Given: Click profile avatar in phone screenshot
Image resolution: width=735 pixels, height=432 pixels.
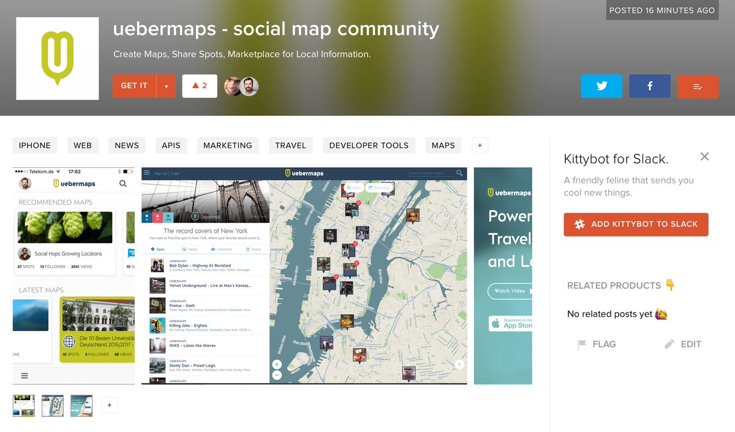Looking at the screenshot, I should pos(25,183).
